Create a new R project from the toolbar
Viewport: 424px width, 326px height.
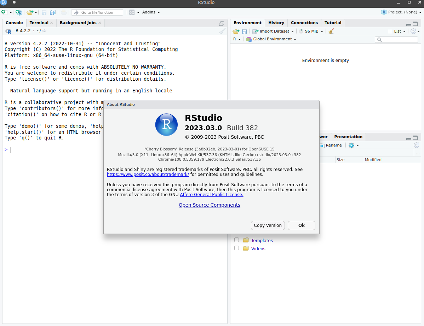coord(19,12)
